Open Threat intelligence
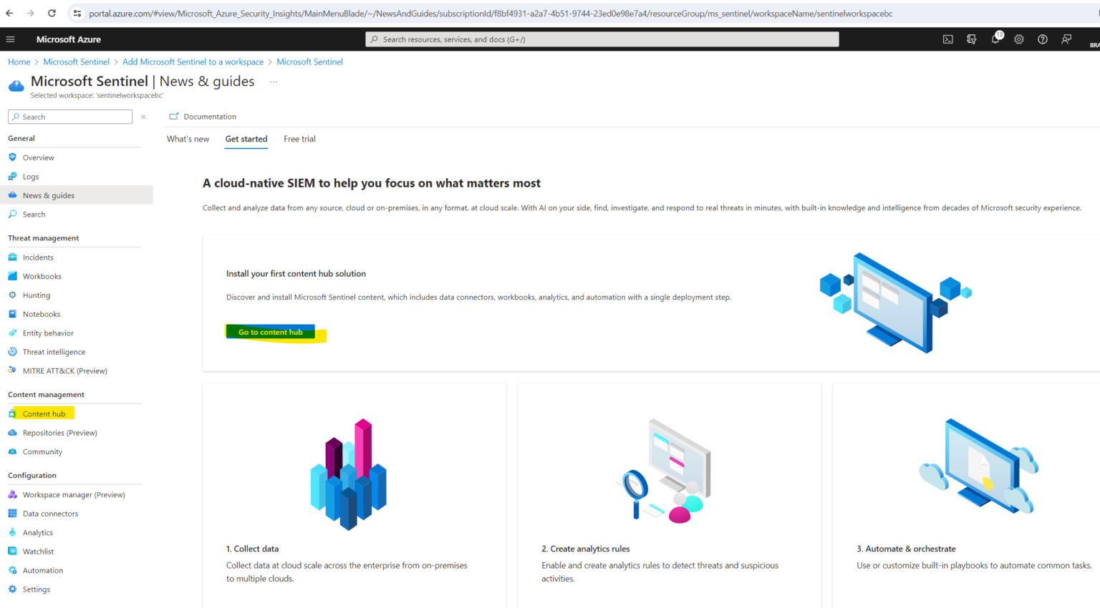 pyautogui.click(x=53, y=351)
